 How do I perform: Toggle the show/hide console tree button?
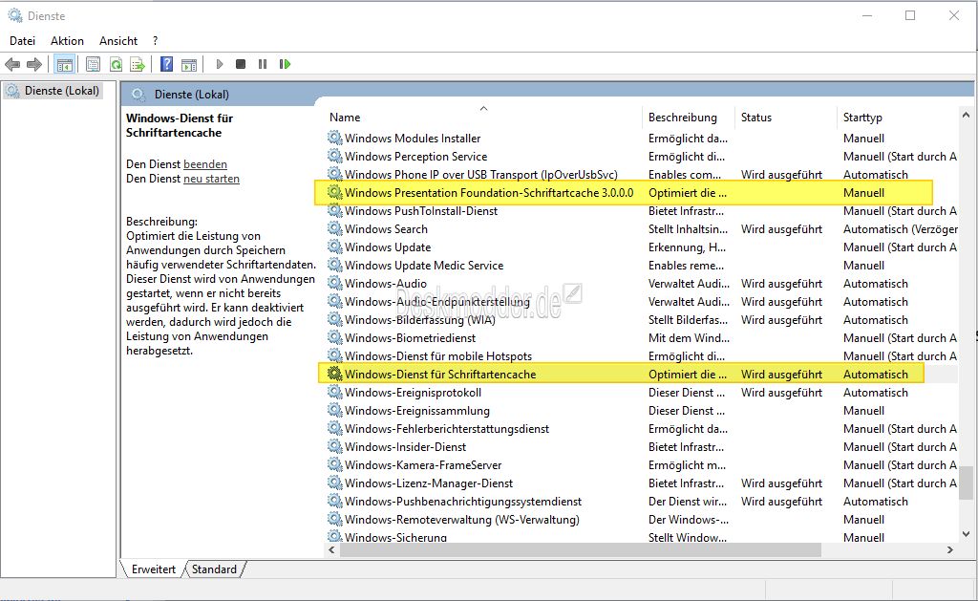click(65, 64)
